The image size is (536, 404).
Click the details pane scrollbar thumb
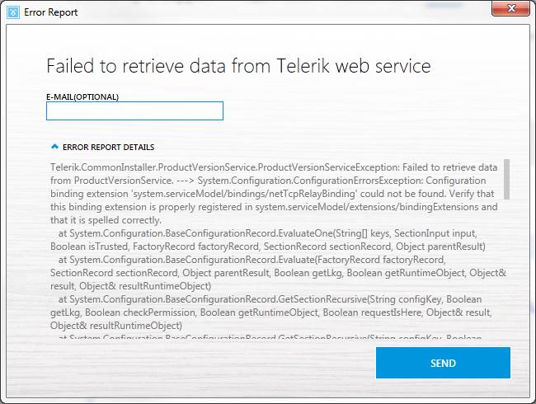pyautogui.click(x=505, y=180)
